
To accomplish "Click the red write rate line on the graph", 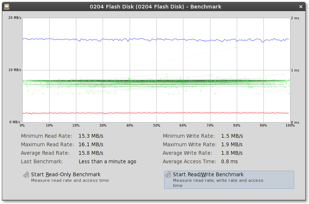I will [x=156, y=113].
